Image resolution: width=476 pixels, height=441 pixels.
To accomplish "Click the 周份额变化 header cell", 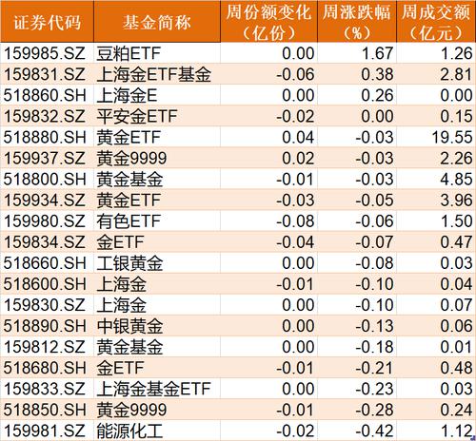I will (268, 22).
